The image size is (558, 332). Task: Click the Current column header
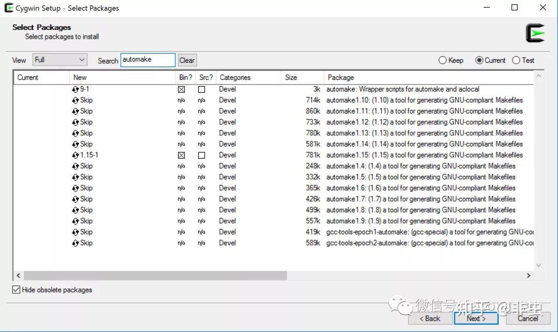41,77
